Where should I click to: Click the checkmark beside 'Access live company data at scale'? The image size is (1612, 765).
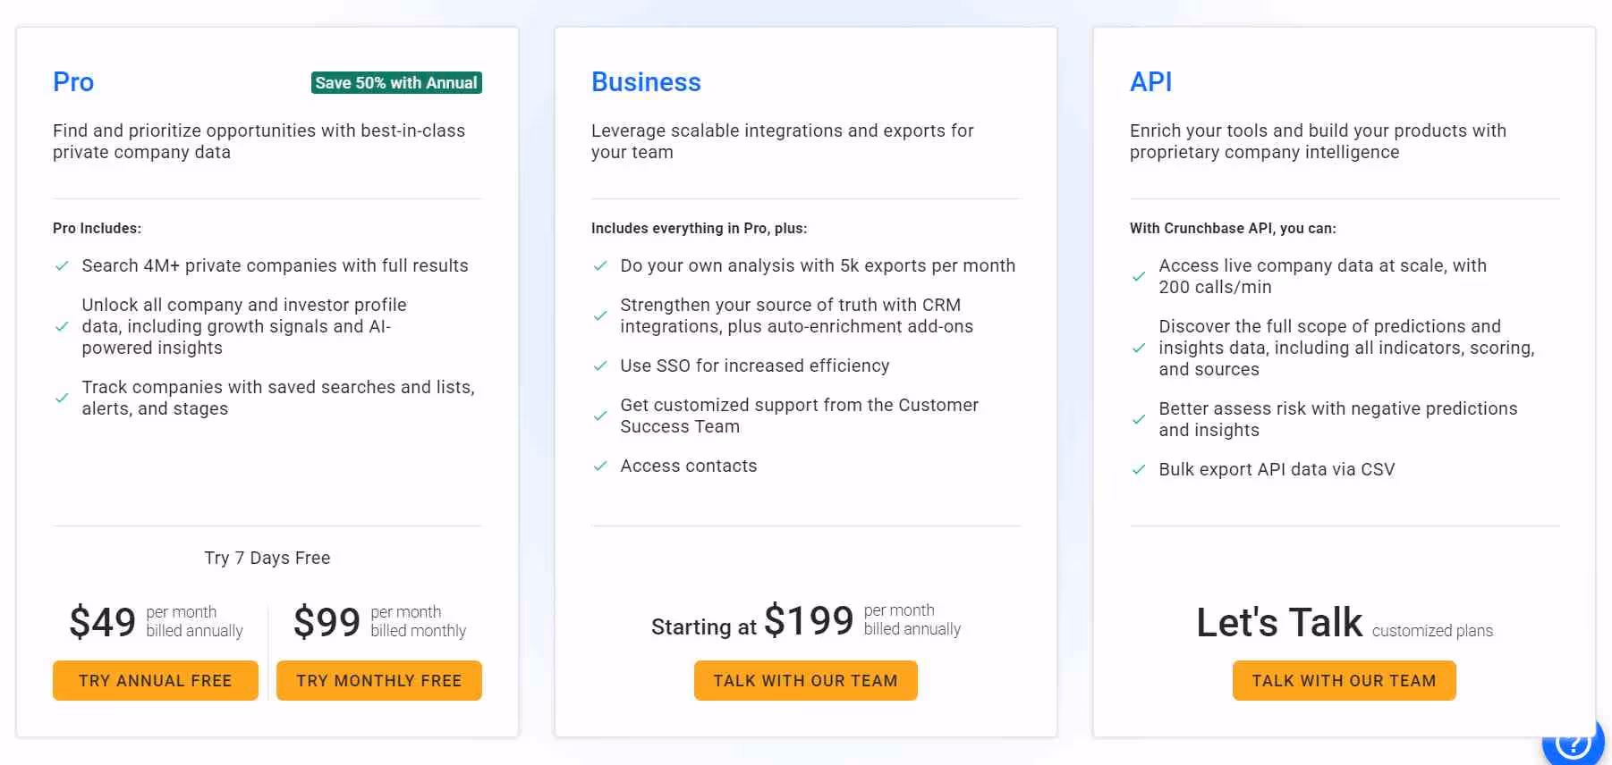1140,276
